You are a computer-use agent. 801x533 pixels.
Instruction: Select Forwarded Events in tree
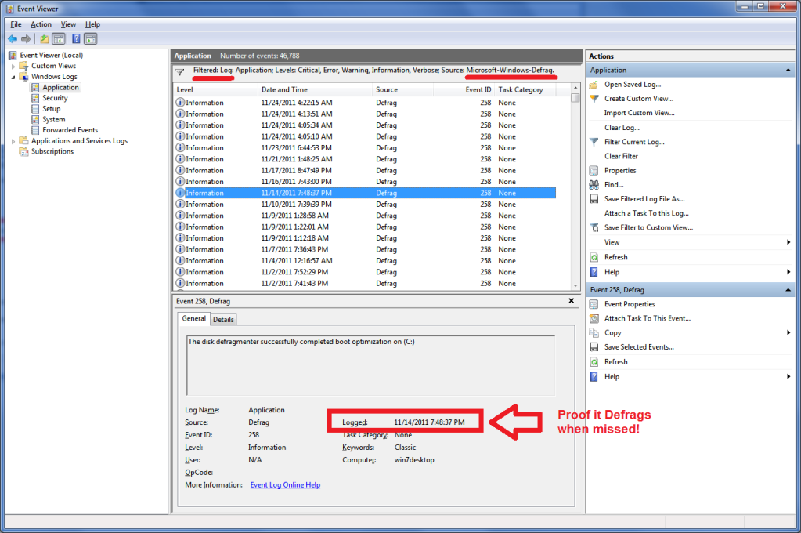(70, 130)
